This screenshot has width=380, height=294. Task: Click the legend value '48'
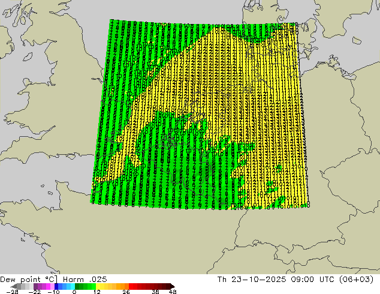click(x=173, y=292)
